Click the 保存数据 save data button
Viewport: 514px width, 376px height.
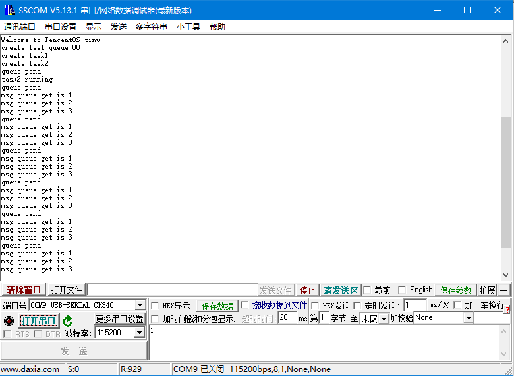(217, 306)
